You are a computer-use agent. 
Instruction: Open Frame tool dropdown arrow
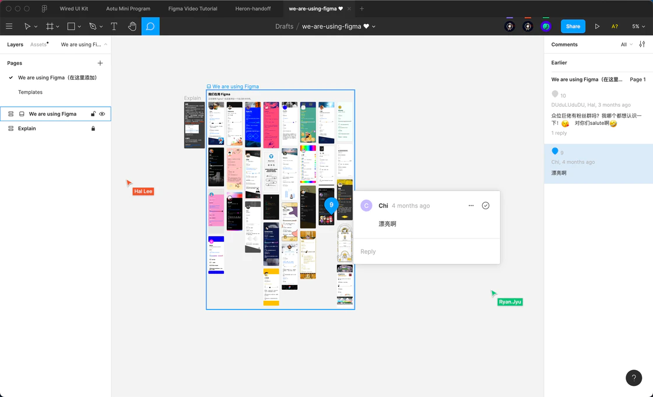click(x=58, y=27)
